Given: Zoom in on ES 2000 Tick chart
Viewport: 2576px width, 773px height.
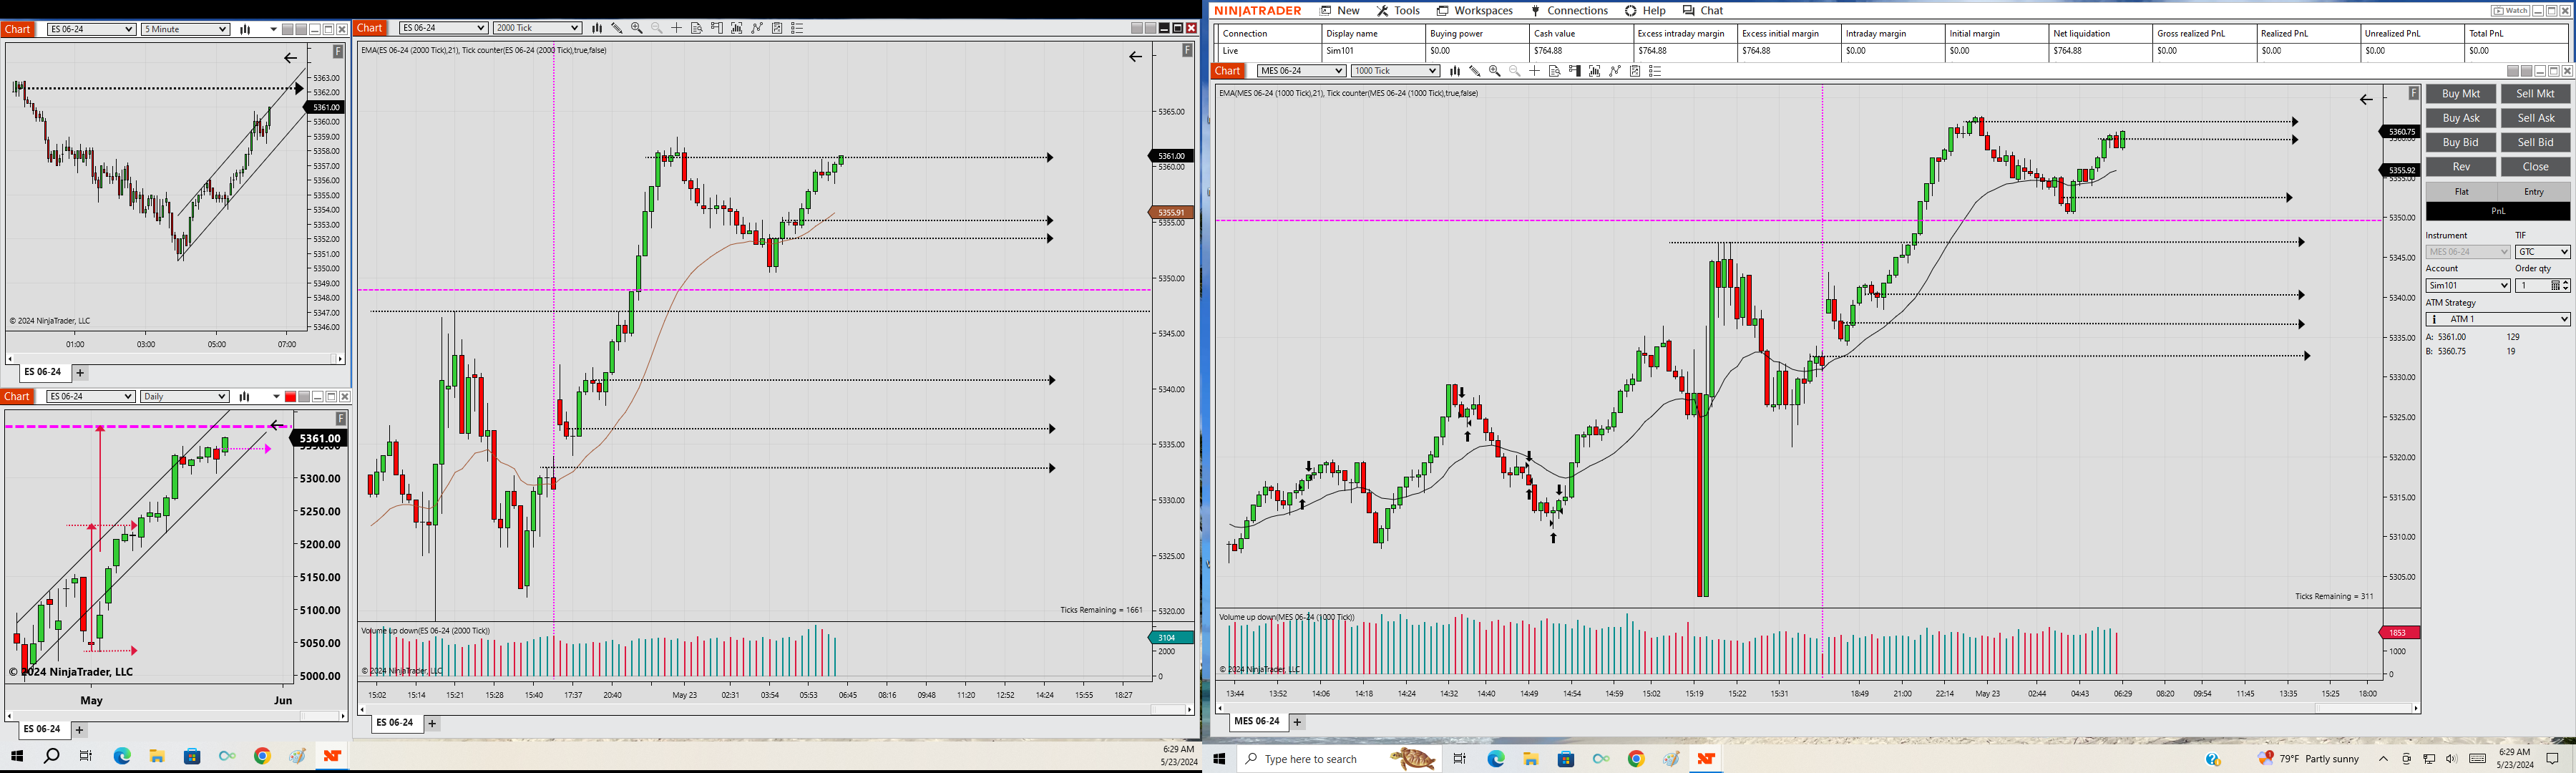Looking at the screenshot, I should [x=637, y=28].
